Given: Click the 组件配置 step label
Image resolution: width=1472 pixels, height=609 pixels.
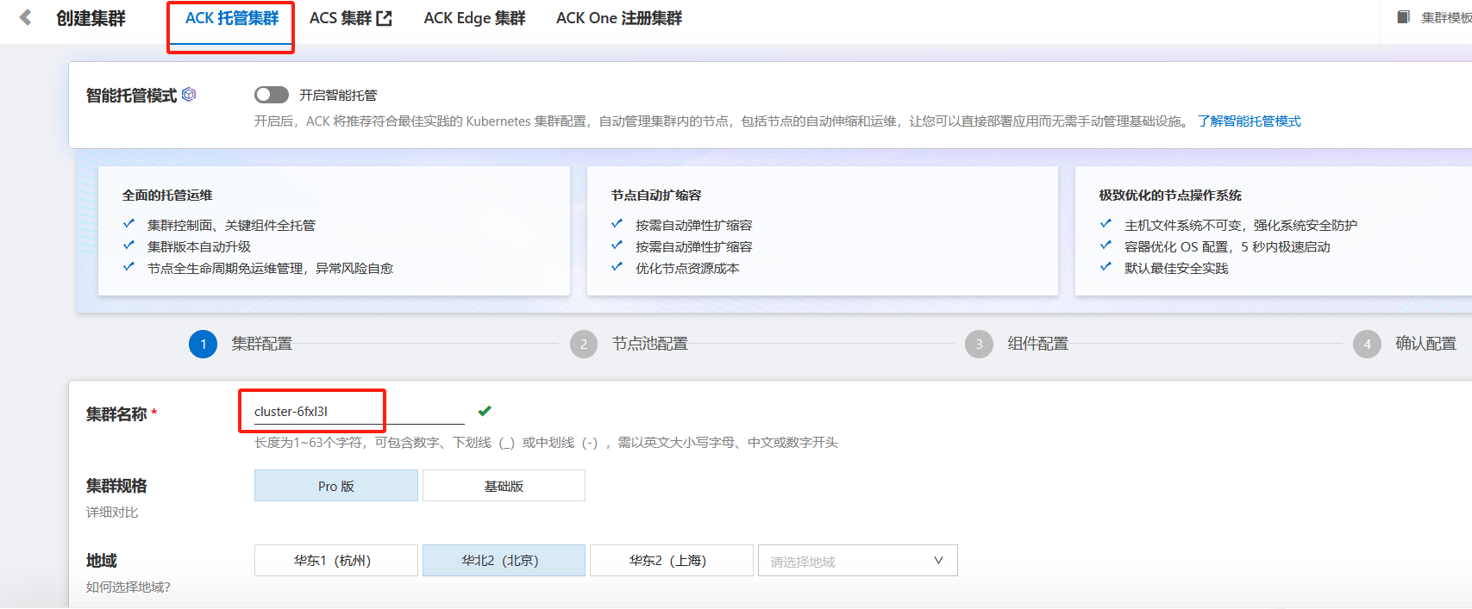Looking at the screenshot, I should (x=1038, y=344).
